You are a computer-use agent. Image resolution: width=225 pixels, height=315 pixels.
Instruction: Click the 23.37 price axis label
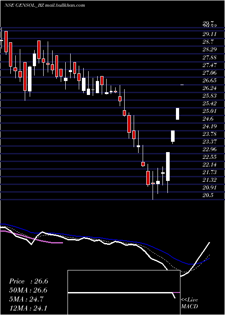tap(210, 142)
